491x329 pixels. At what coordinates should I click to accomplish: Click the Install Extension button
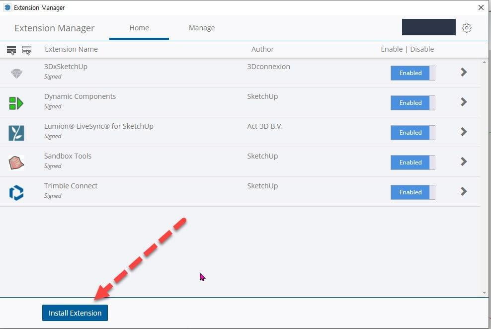coord(75,313)
